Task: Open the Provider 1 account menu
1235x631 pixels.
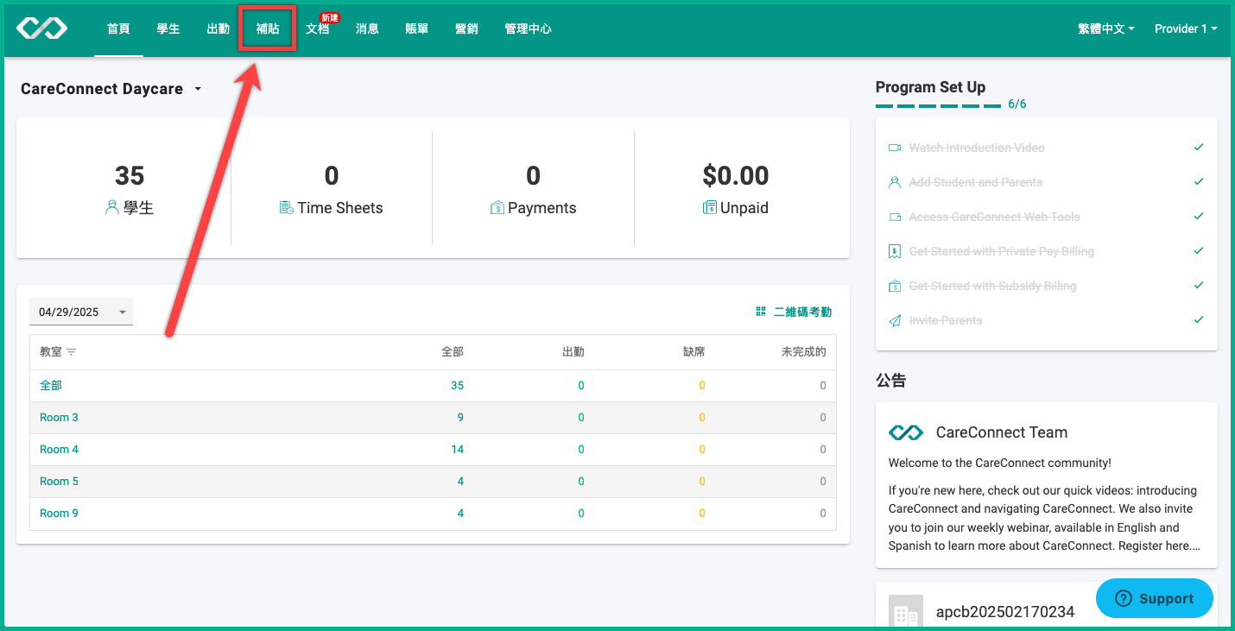Action: point(1186,28)
